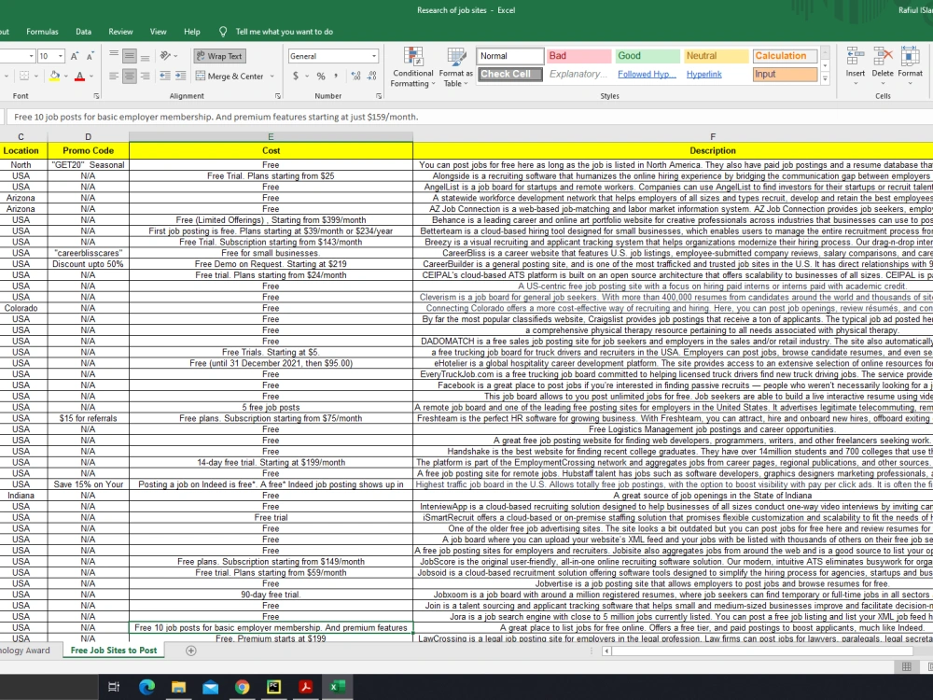Increase font size with the larger A icon
Screen dimensions: 933x700
75,56
